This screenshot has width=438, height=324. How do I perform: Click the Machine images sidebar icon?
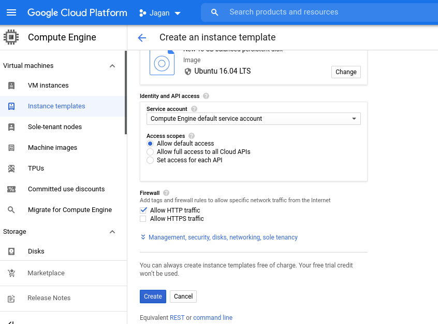pos(11,147)
